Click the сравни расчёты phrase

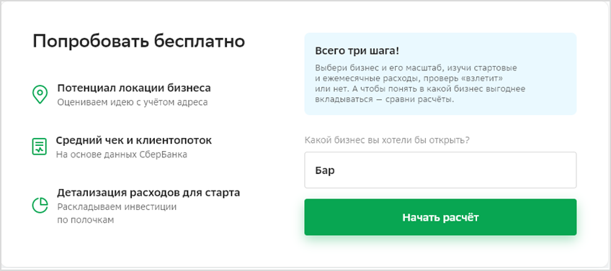click(418, 99)
